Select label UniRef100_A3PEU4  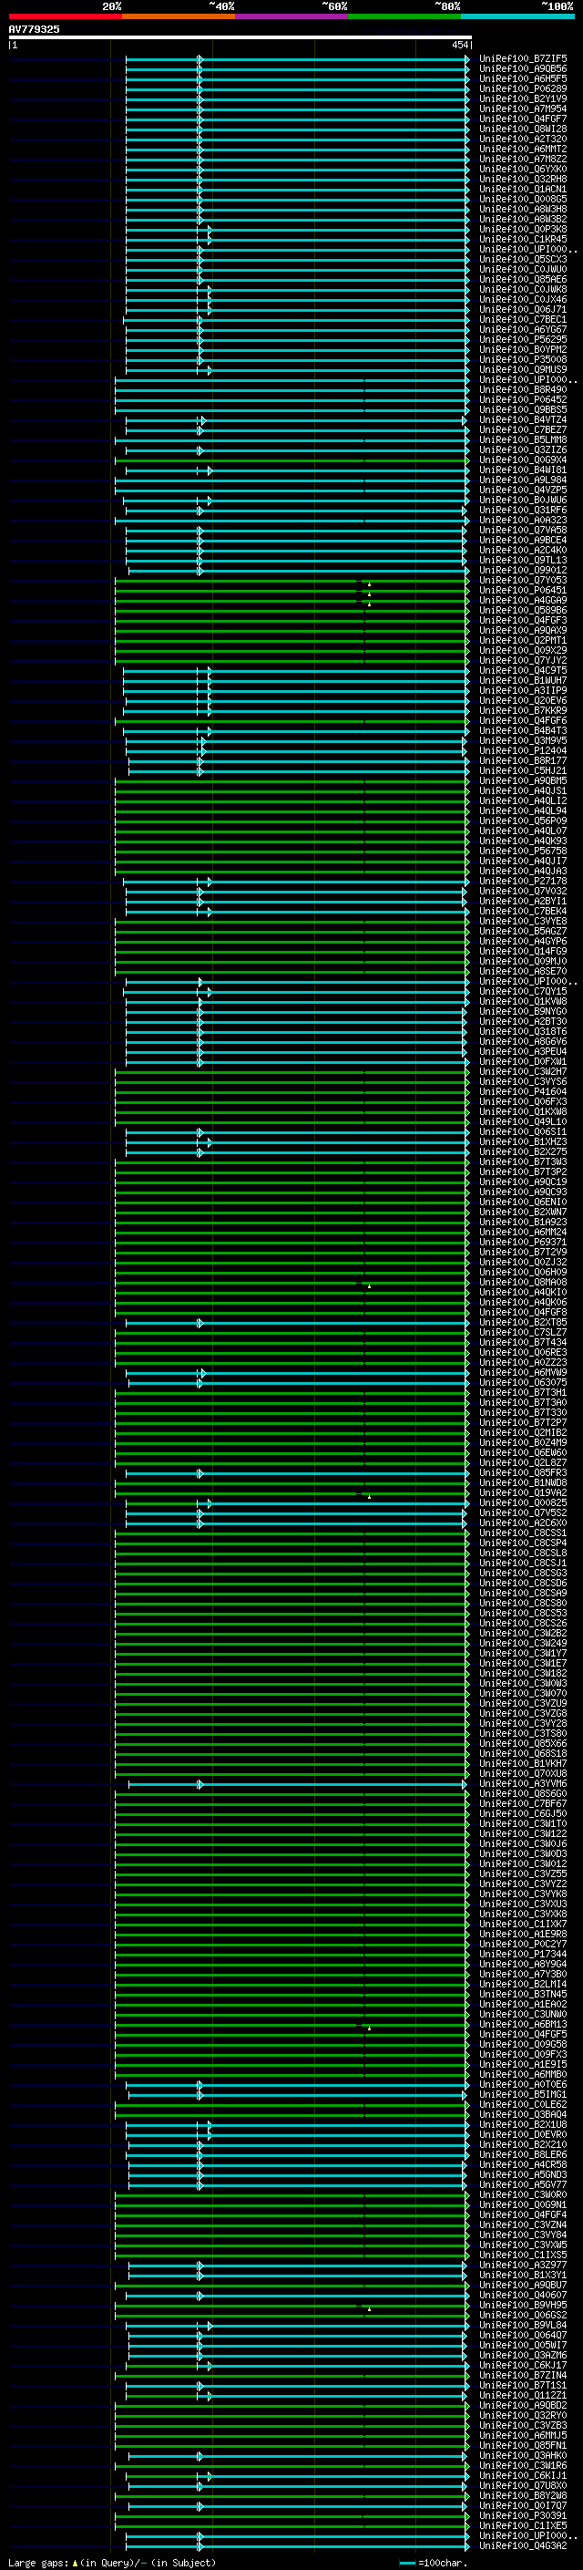(523, 1050)
